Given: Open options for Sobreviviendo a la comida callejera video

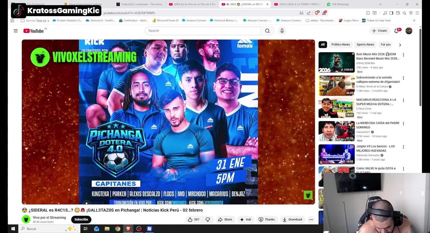Looking at the screenshot, I should 403,78.
